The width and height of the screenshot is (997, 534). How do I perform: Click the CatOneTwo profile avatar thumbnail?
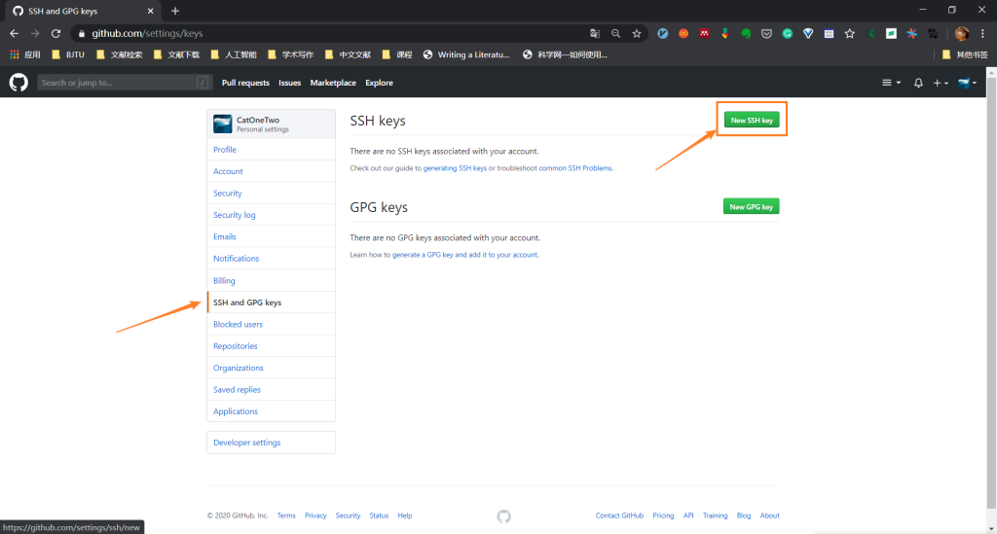[223, 124]
